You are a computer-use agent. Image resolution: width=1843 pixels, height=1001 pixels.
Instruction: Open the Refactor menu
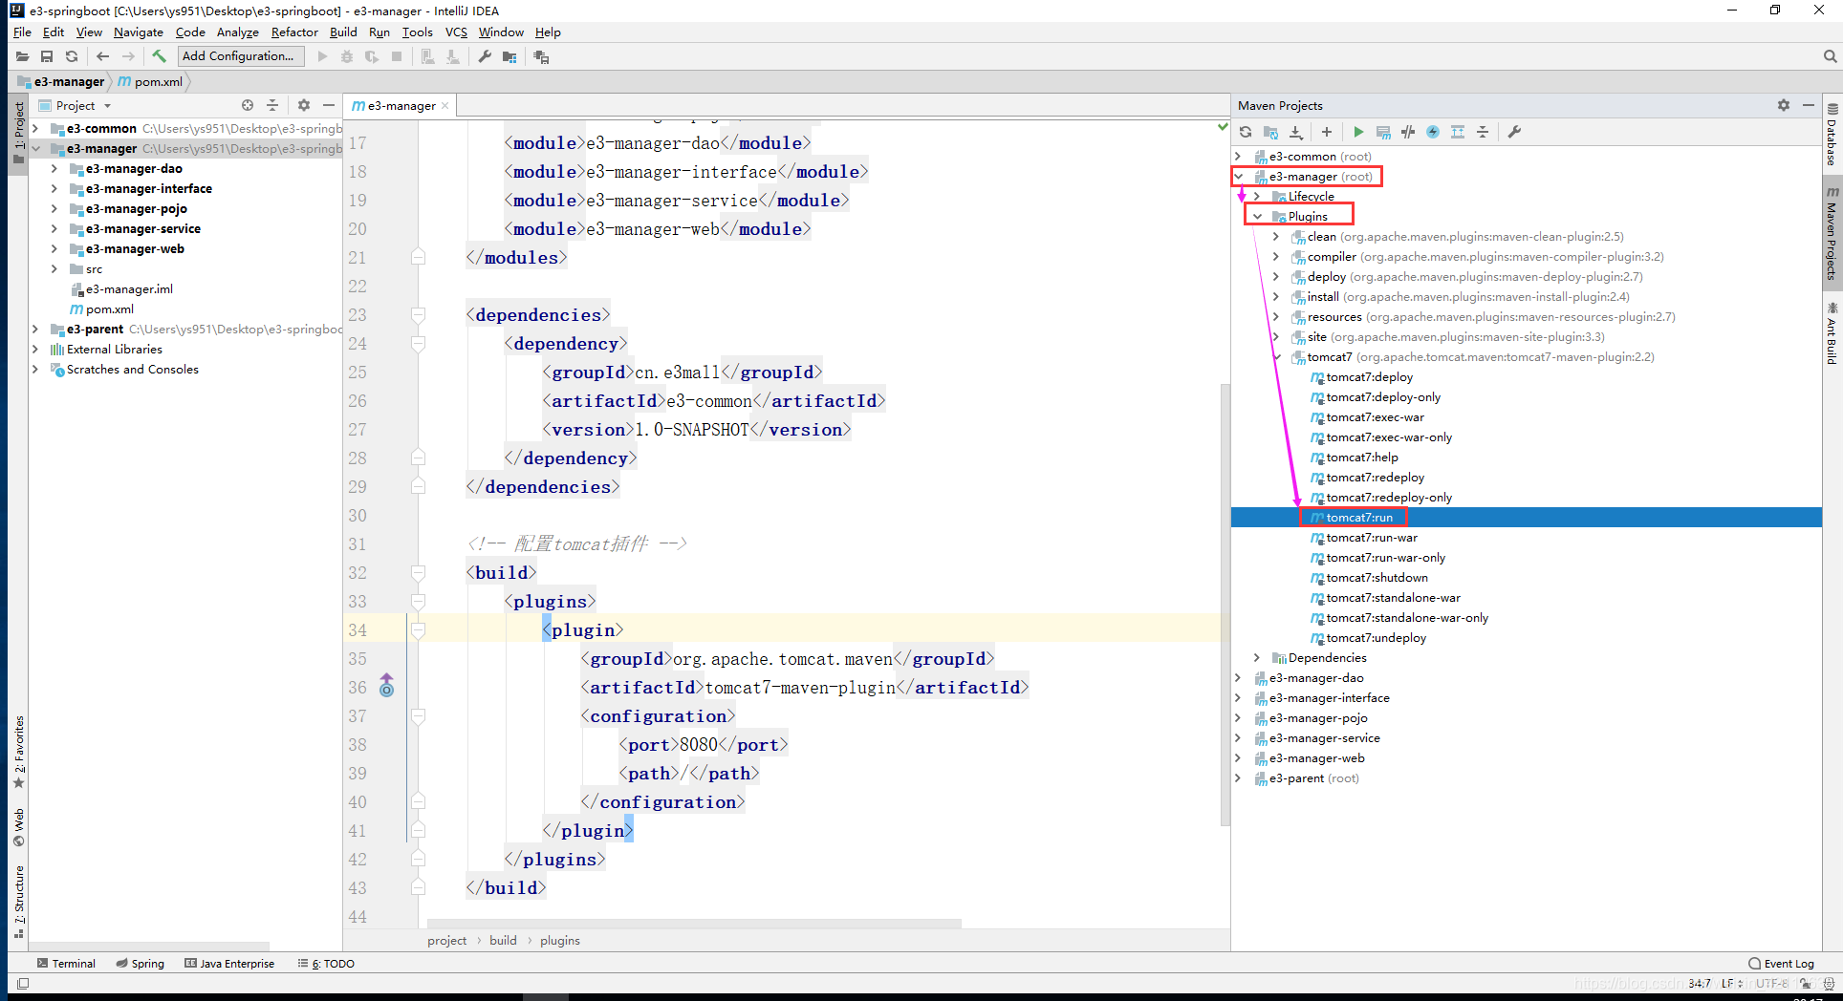tap(294, 32)
